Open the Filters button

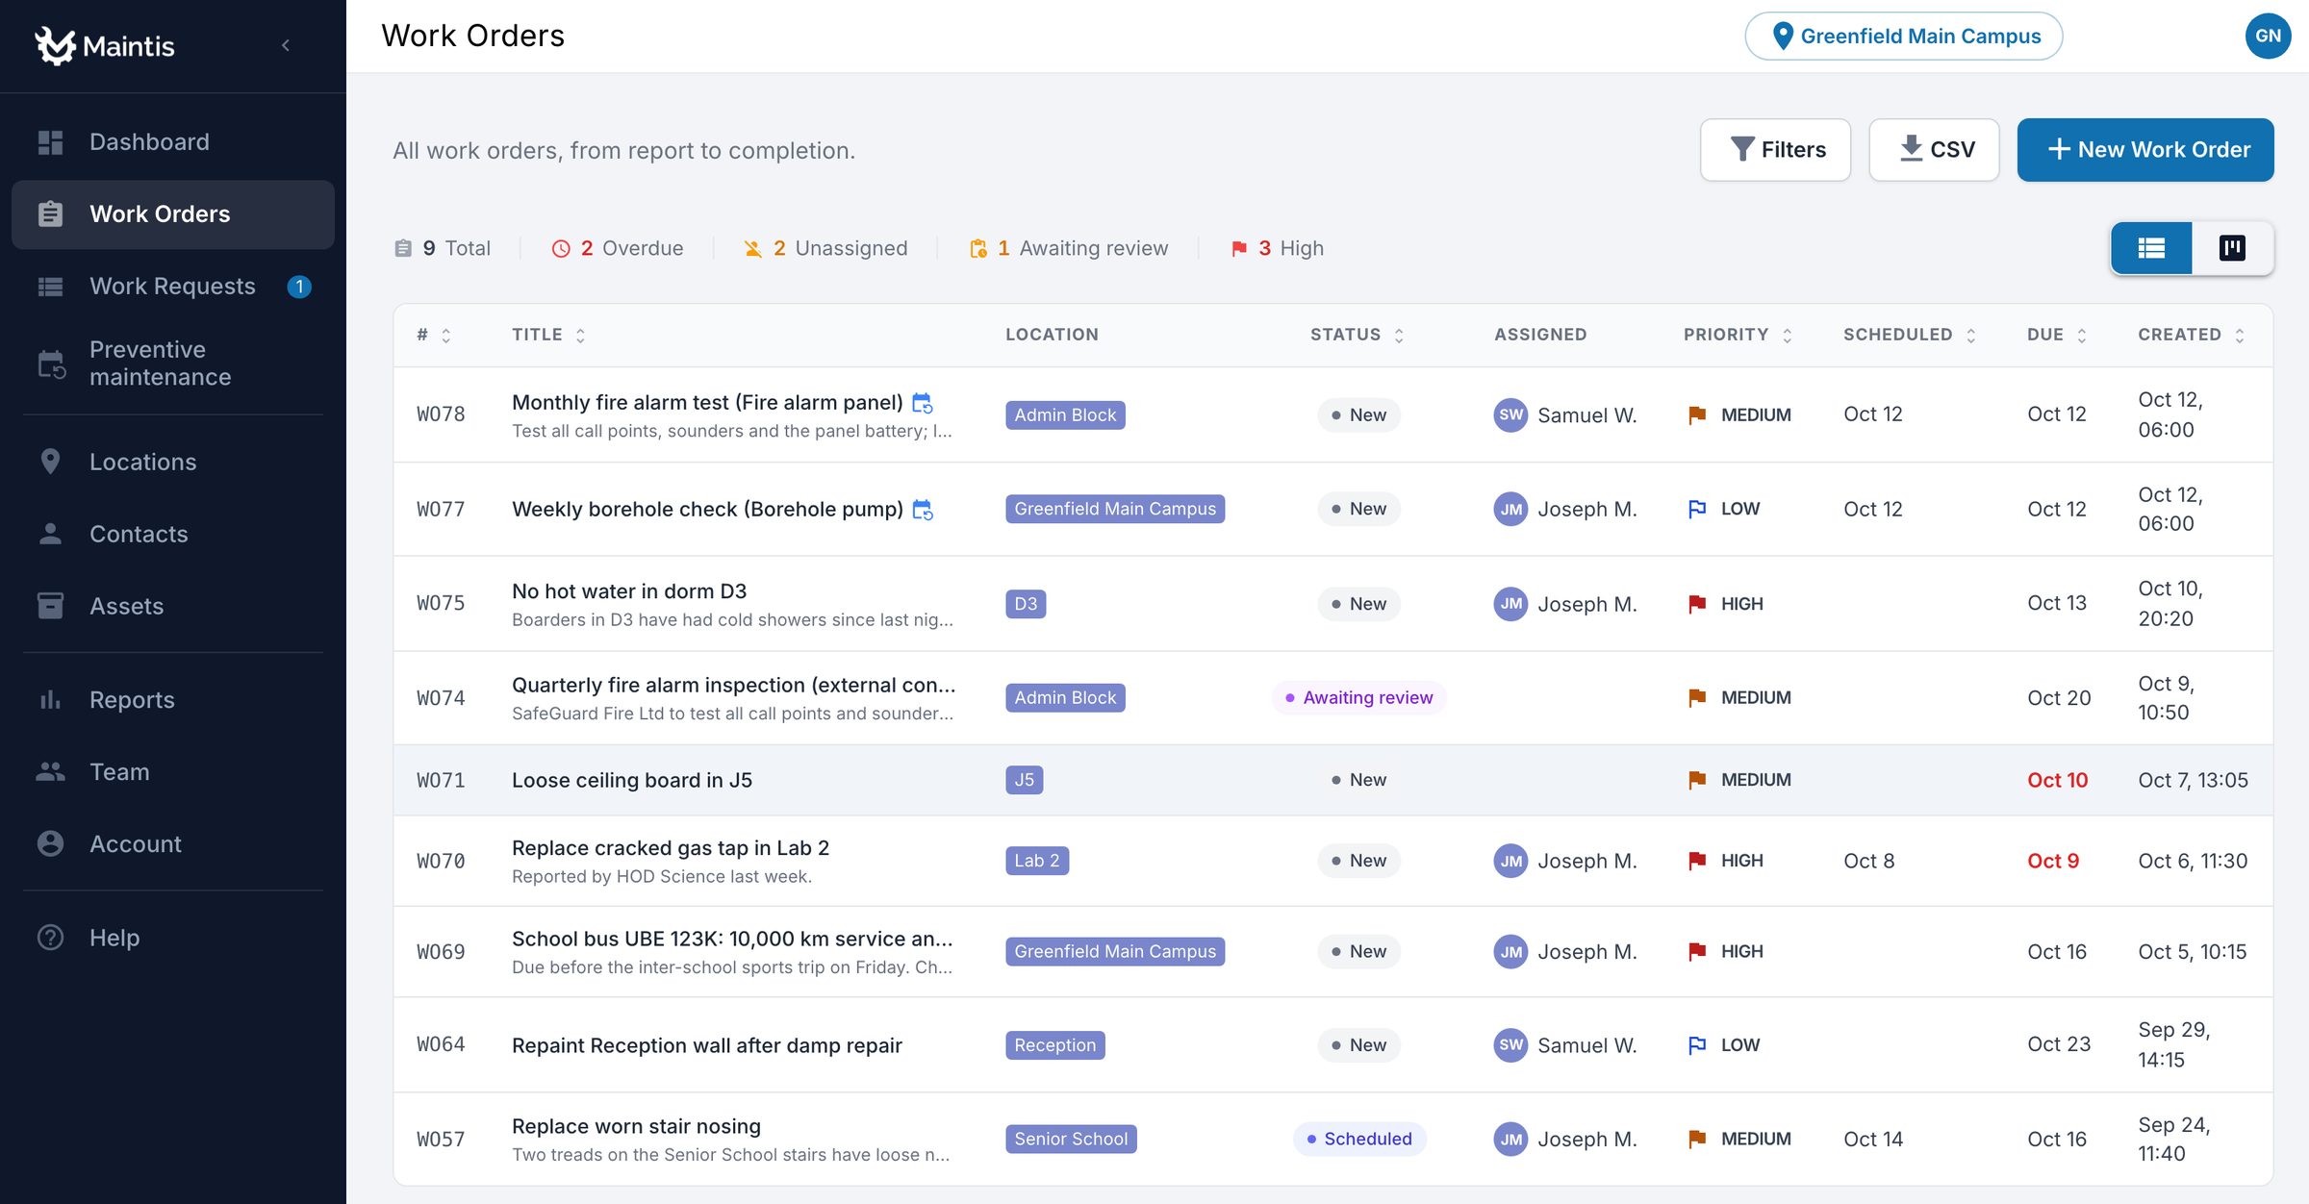point(1775,150)
